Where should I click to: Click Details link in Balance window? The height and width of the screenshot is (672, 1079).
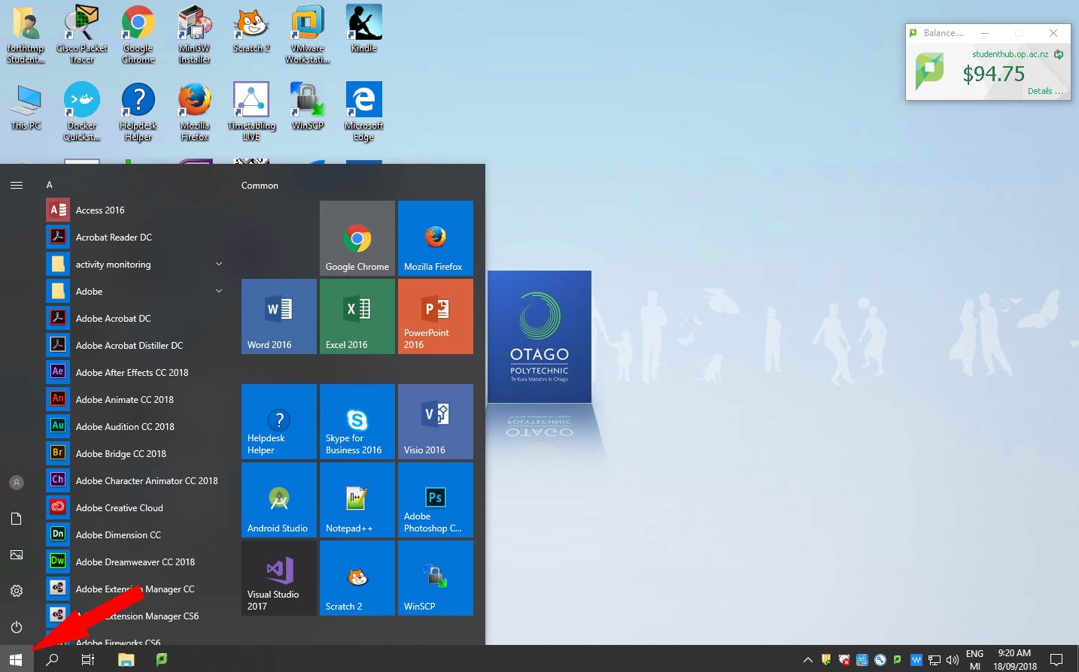(x=1045, y=91)
